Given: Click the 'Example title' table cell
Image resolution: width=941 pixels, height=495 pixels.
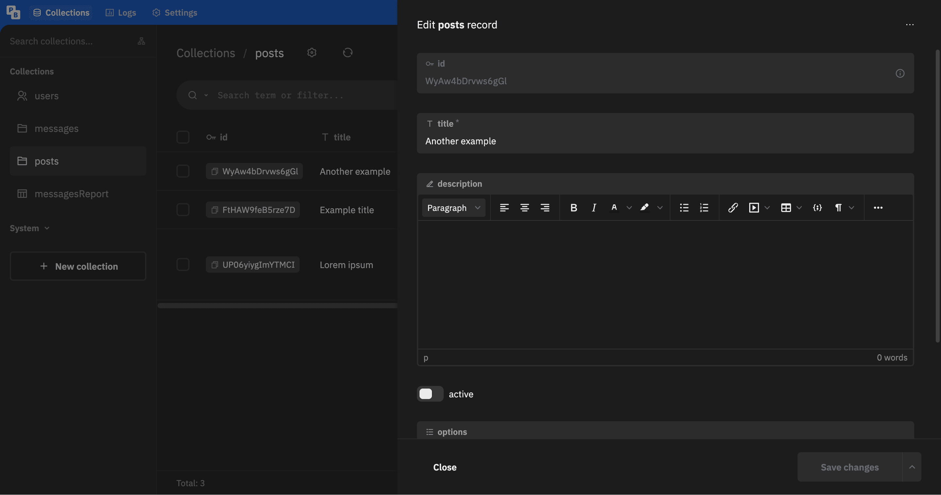Looking at the screenshot, I should 347,210.
